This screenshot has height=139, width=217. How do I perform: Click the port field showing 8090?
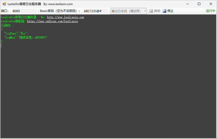click(24, 11)
